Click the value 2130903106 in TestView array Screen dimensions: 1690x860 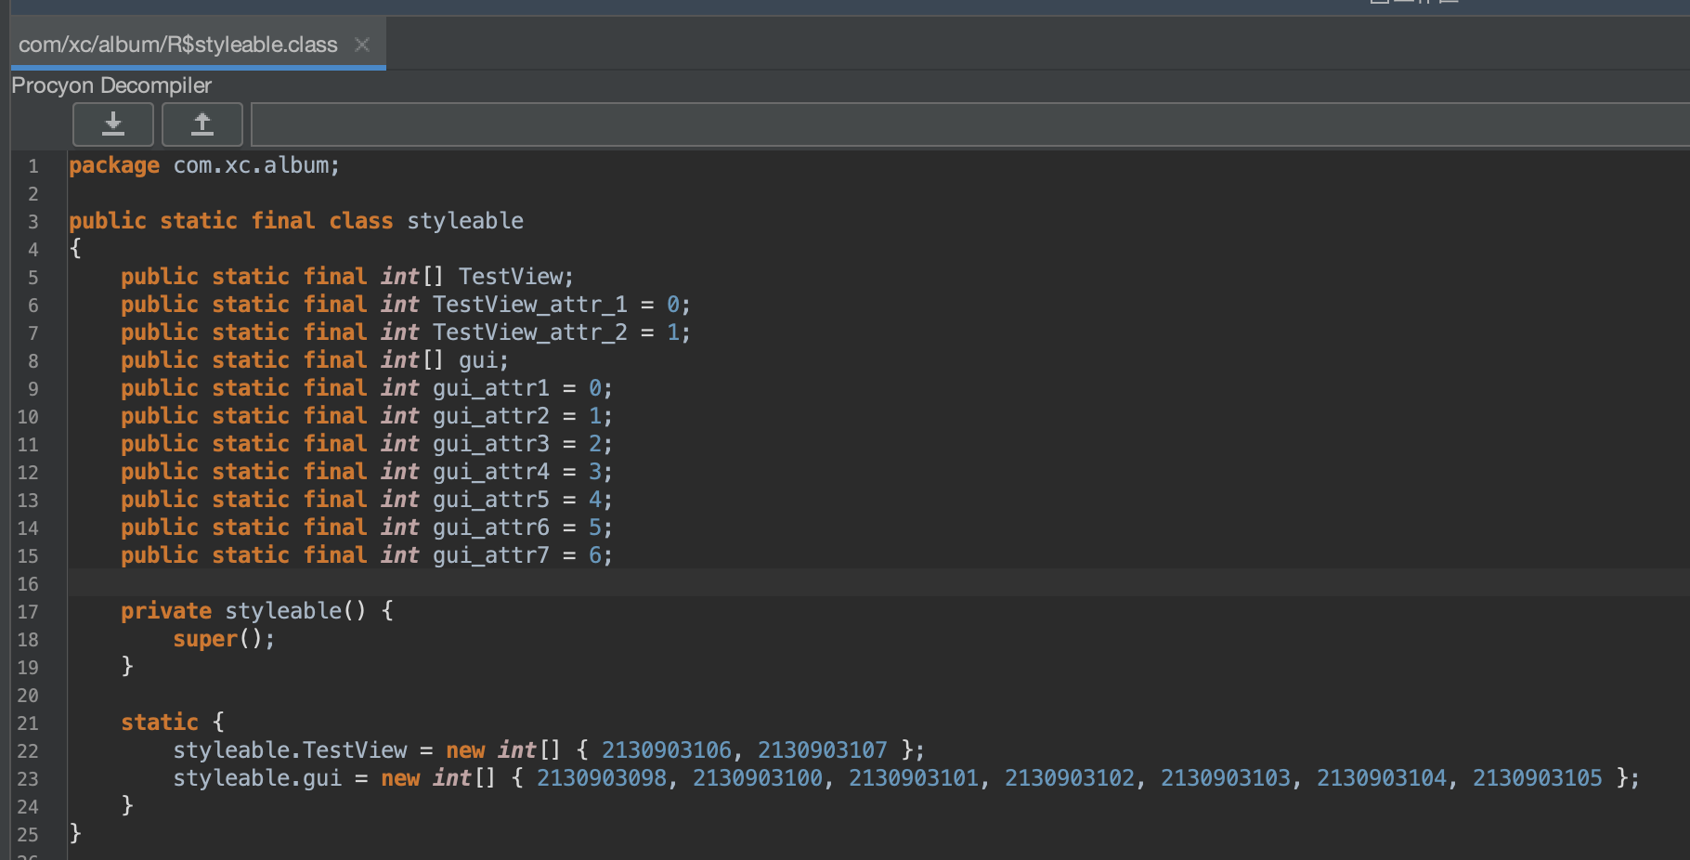tap(666, 750)
